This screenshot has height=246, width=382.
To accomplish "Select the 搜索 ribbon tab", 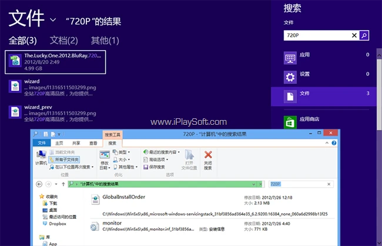I will point(112,143).
